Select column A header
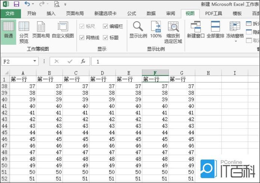Viewport: 260px width, 183px height. point(23,73)
